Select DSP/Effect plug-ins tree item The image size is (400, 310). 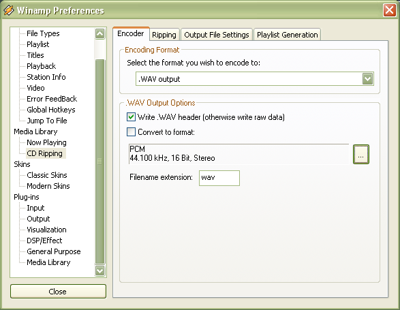tap(44, 241)
